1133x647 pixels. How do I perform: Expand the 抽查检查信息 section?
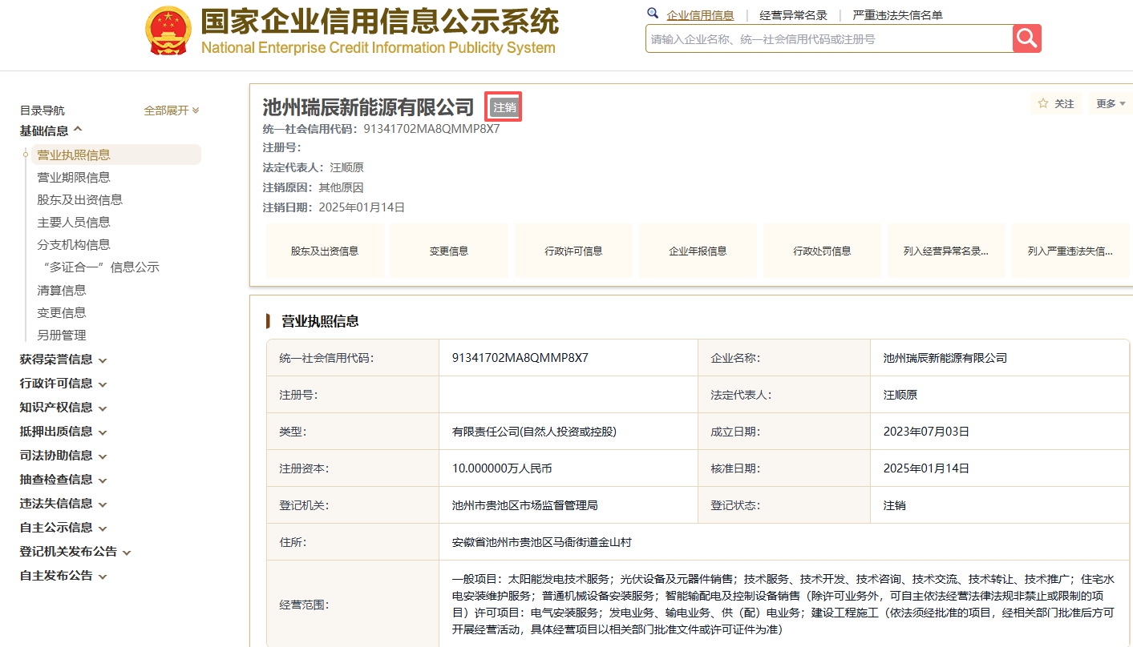coord(63,480)
